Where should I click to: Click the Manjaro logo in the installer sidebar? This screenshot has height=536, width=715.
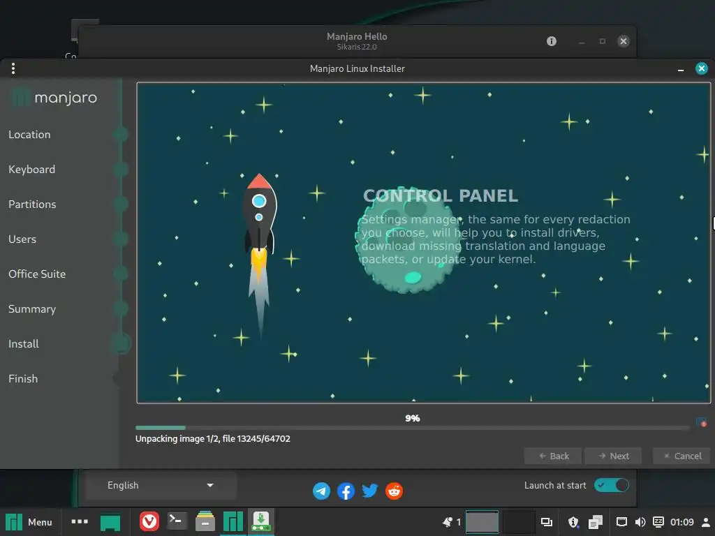(54, 98)
